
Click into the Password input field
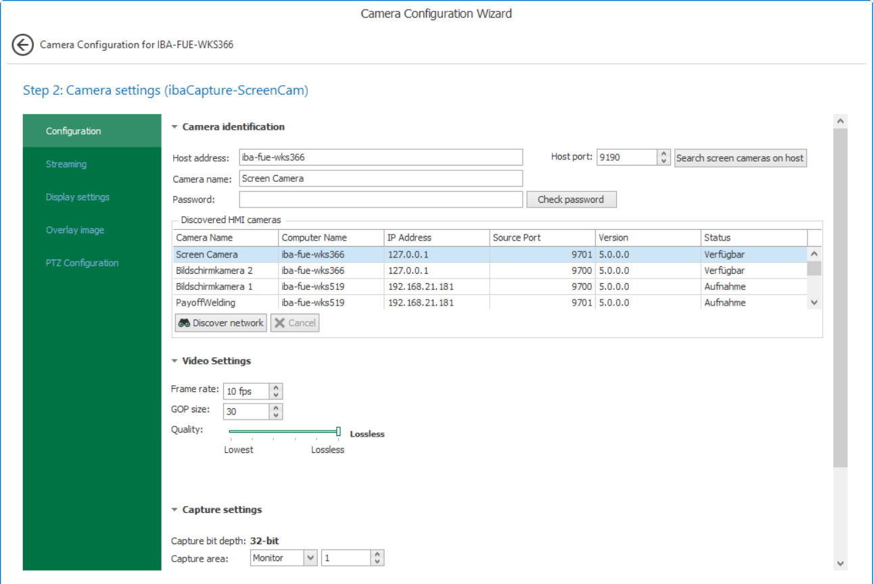pos(381,199)
